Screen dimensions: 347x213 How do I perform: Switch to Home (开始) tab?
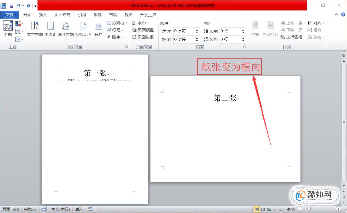[x=27, y=15]
